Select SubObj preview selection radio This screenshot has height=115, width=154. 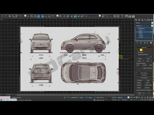coord(142,65)
